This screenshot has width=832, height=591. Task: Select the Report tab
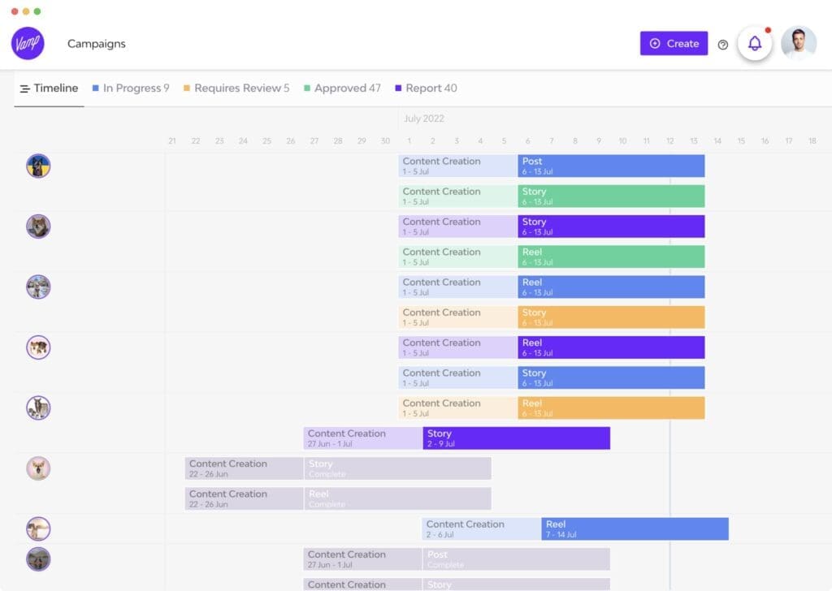tap(426, 88)
